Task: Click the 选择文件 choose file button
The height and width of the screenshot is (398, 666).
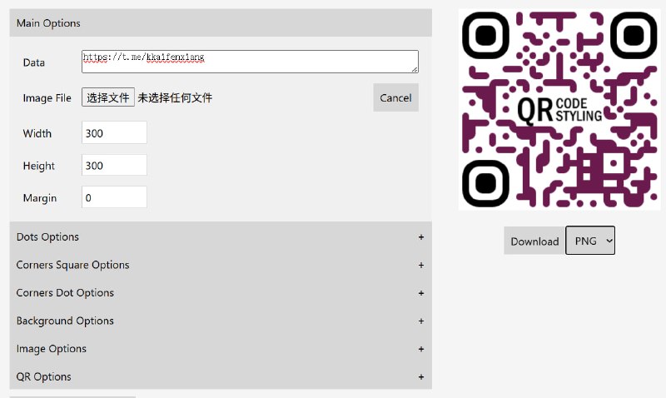Action: 108,97
